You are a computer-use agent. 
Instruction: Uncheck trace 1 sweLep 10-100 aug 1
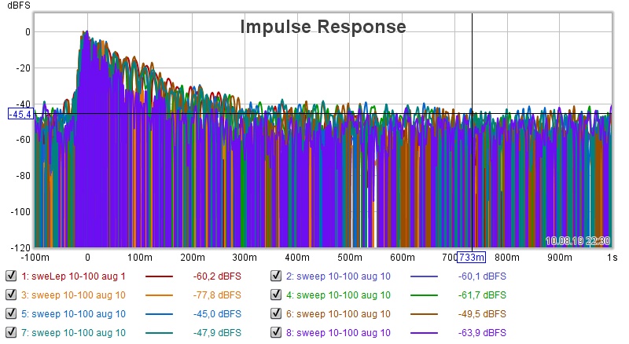[11, 276]
